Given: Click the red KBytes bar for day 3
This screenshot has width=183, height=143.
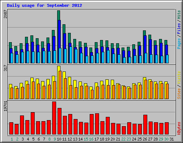Looking at the screenshot, I should (22, 125).
